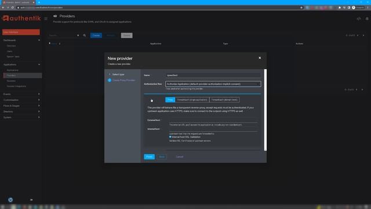Collapse the Applications sidebar section

(21, 64)
